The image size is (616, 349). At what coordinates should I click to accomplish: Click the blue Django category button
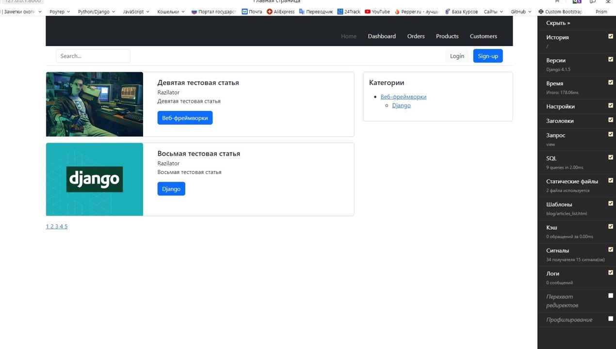pos(171,189)
